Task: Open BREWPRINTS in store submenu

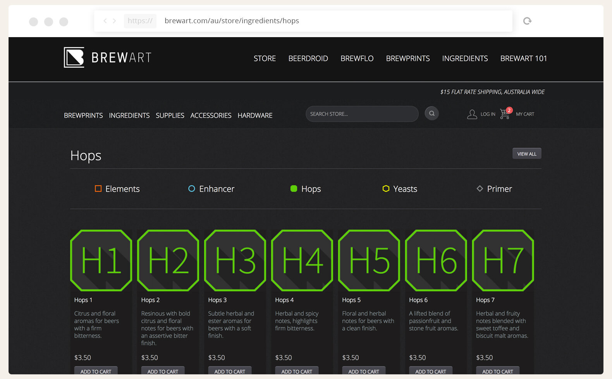Action: [83, 115]
